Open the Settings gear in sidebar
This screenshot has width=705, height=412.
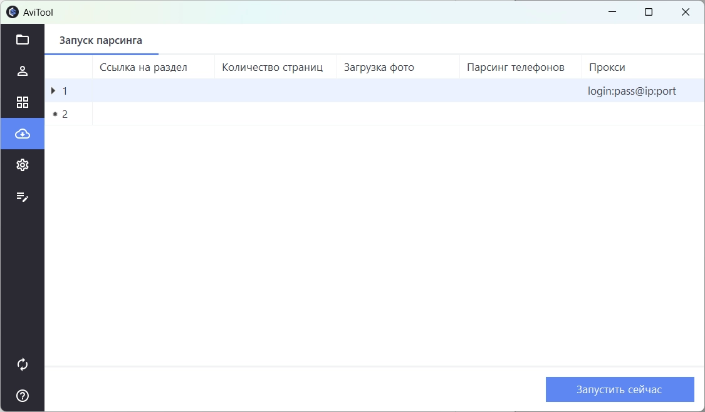click(x=23, y=164)
